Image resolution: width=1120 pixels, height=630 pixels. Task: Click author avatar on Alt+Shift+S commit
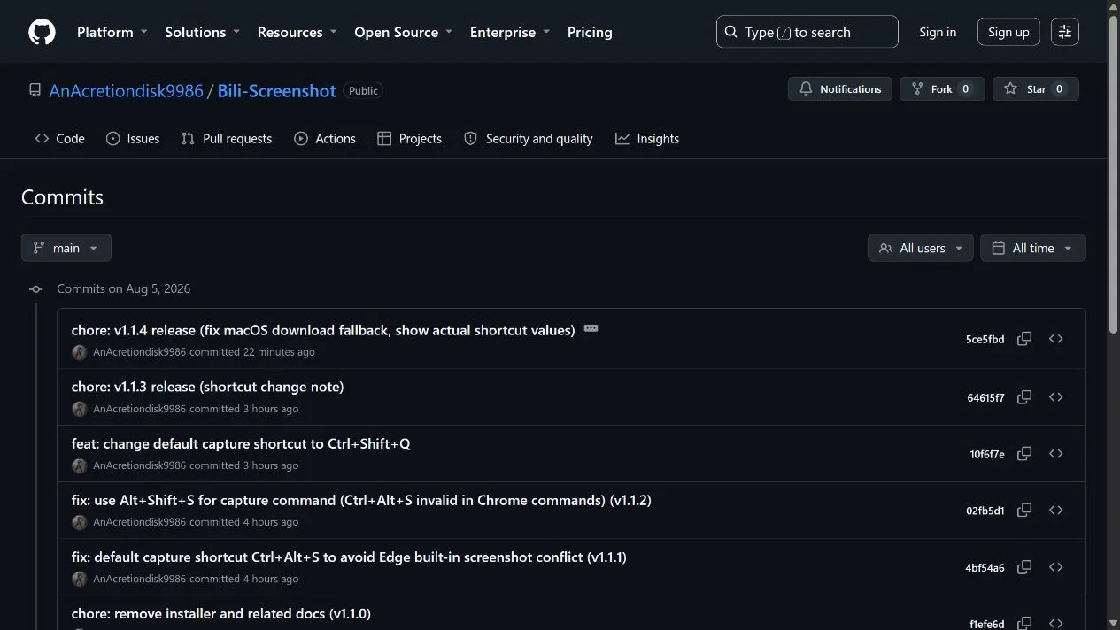tap(79, 522)
